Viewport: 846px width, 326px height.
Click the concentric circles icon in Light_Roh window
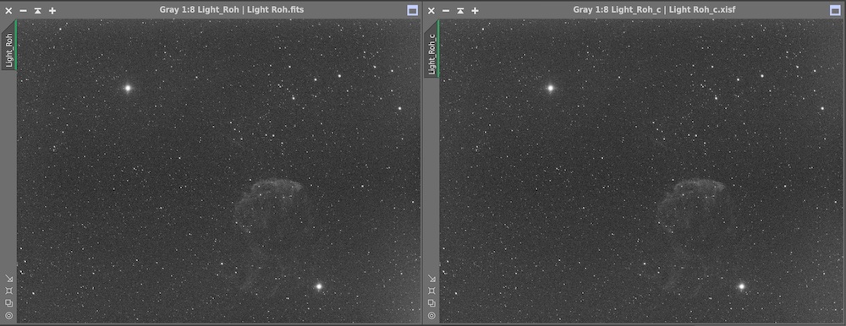coord(8,315)
